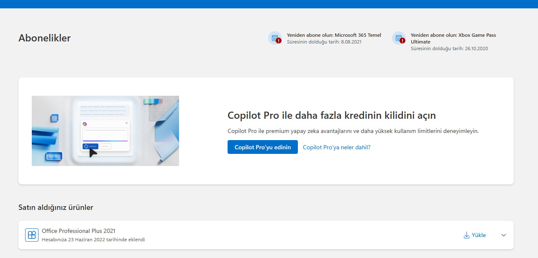Click the Hesabınıza 23 Haziran 2022 tarihinde eklendi text
Image resolution: width=538 pixels, height=258 pixels.
93,240
